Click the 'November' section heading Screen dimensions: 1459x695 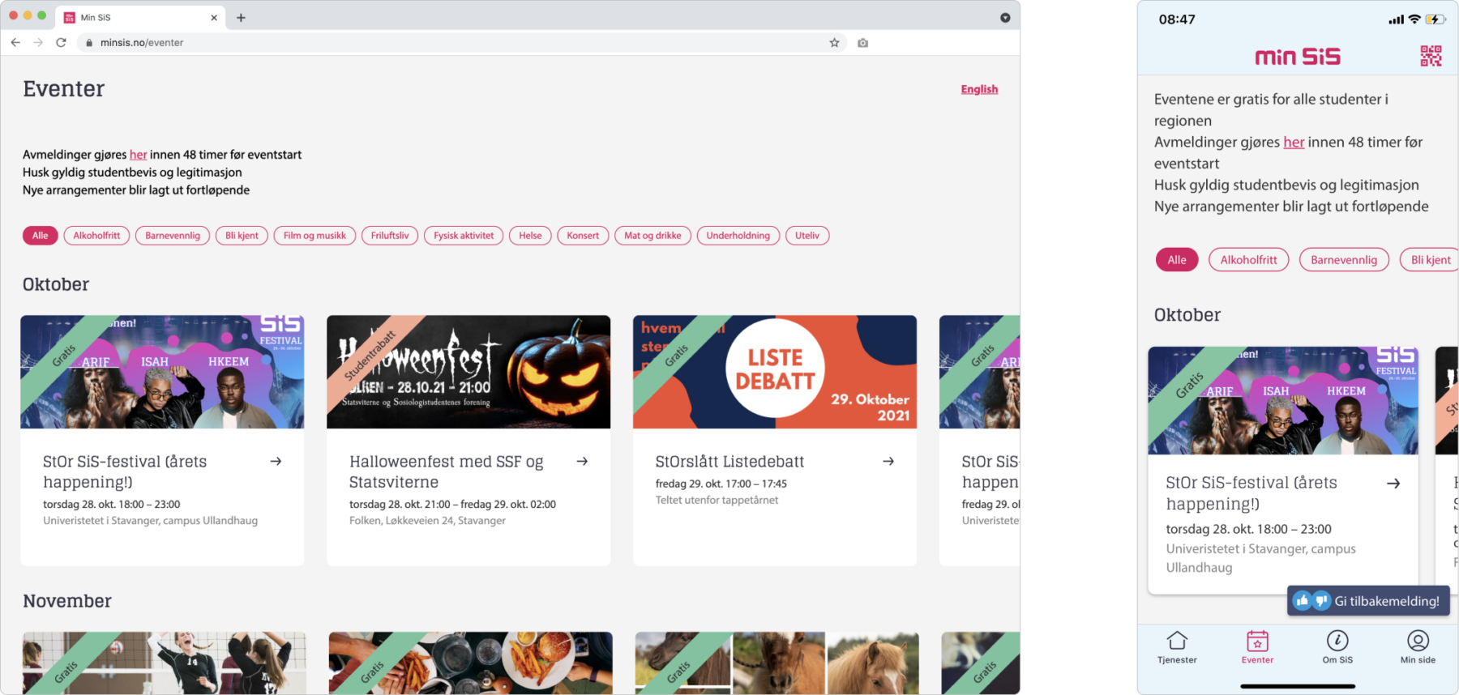coord(67,601)
